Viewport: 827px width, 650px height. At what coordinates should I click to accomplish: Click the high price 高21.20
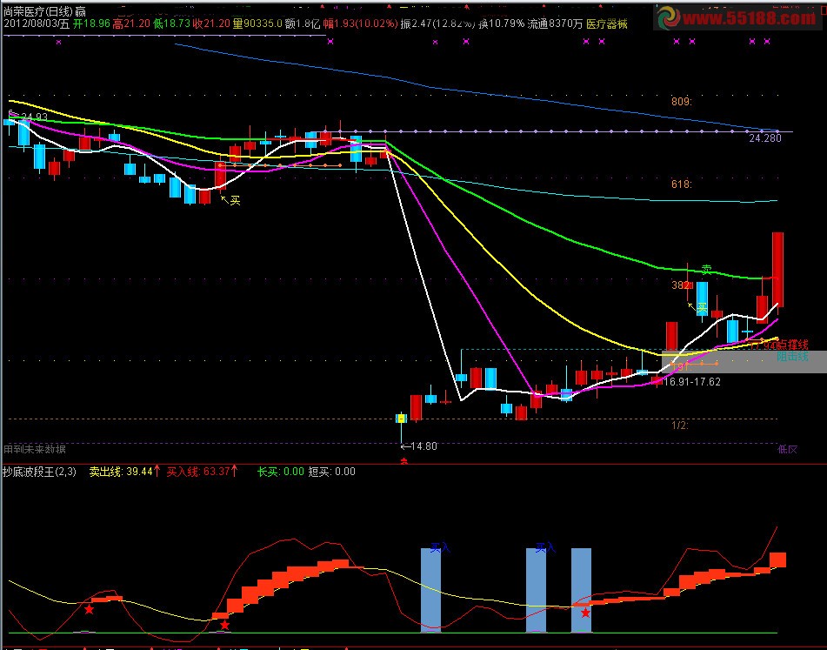pos(131,24)
